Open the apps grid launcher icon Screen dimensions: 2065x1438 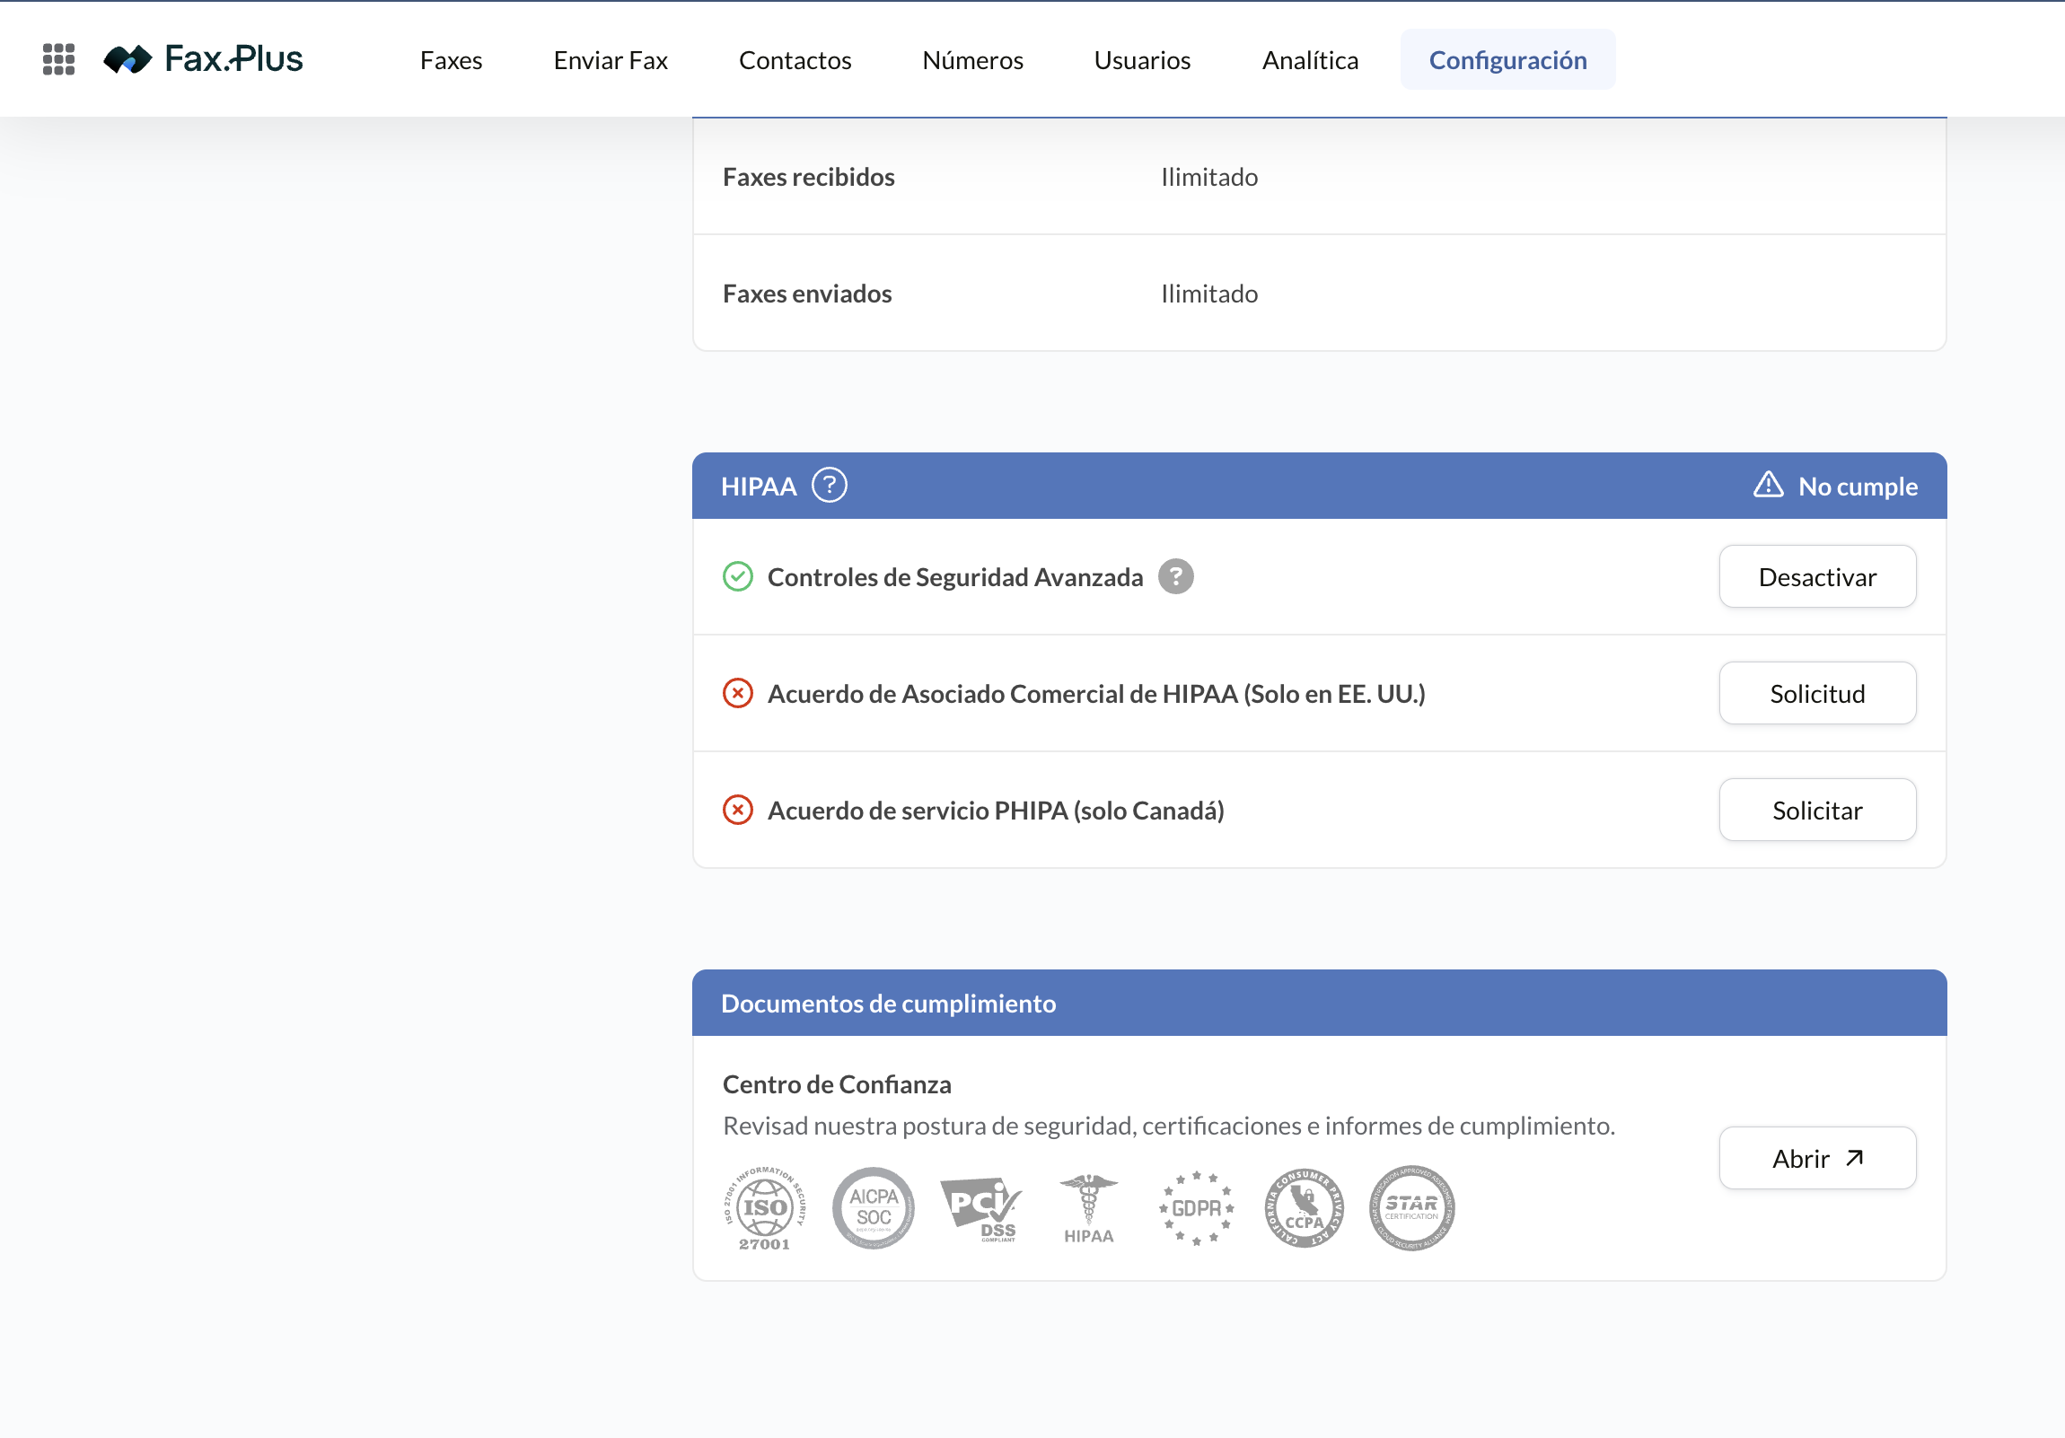coord(58,59)
